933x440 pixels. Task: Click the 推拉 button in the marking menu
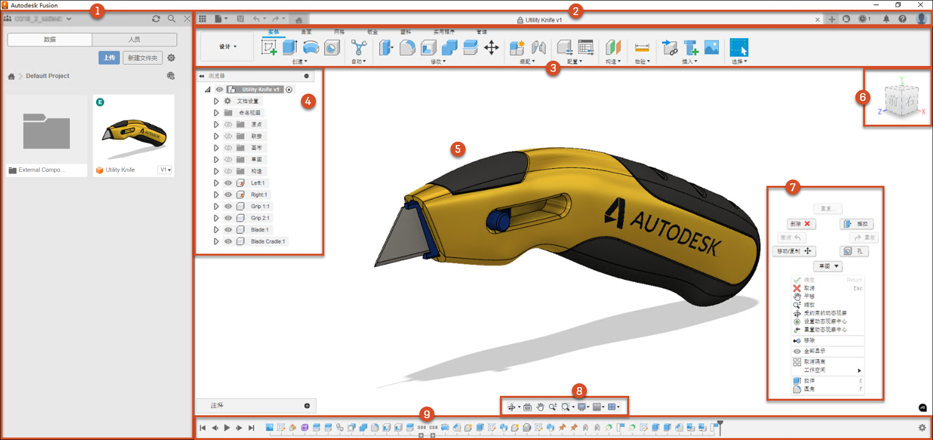click(857, 224)
